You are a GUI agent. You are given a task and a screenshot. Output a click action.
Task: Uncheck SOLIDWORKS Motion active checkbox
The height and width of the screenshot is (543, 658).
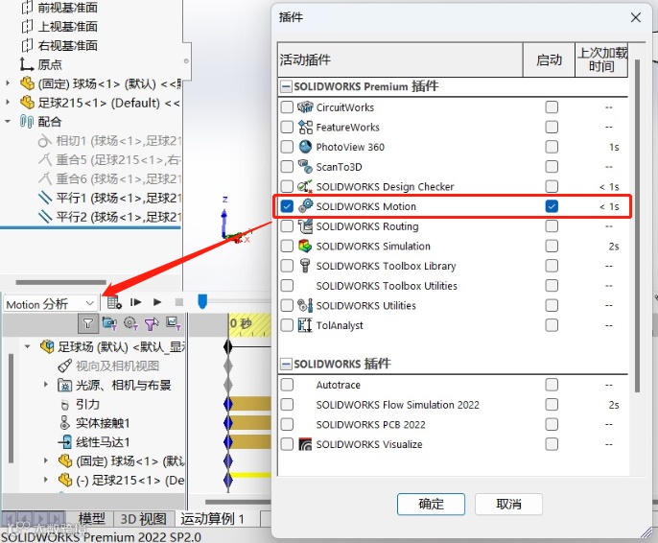pyautogui.click(x=287, y=206)
